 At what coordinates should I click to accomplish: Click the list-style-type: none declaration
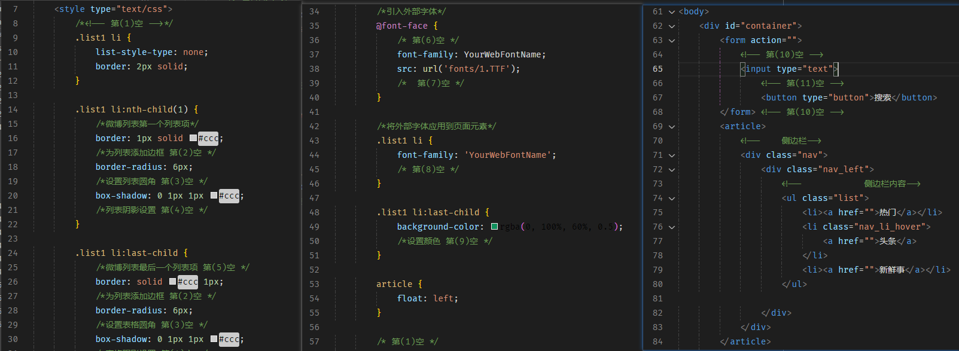pyautogui.click(x=152, y=52)
